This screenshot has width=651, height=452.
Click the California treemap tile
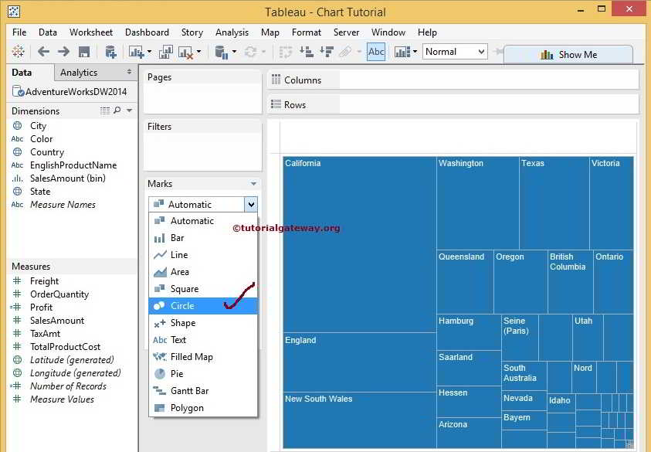360,245
